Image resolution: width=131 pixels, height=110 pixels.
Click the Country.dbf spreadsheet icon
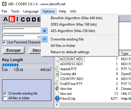tap(57, 74)
